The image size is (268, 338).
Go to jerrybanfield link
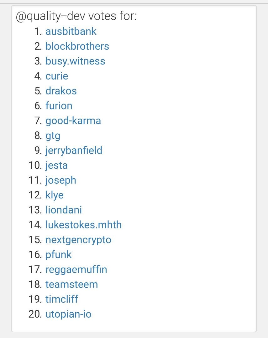[74, 151]
